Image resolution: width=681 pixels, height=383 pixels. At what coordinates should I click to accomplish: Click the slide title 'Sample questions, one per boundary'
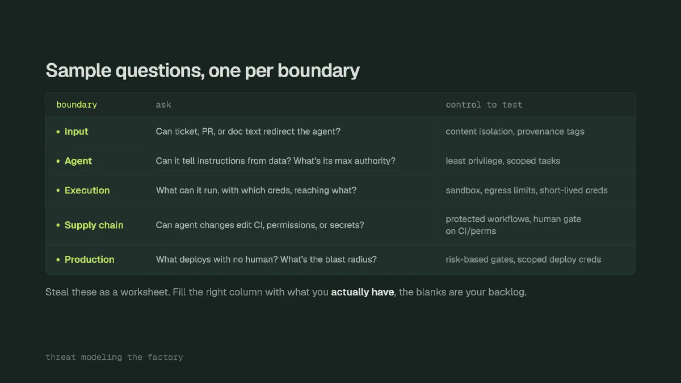(203, 71)
